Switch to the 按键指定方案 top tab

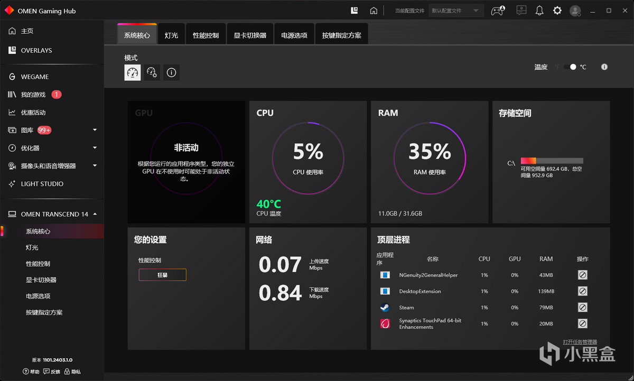pyautogui.click(x=342, y=35)
